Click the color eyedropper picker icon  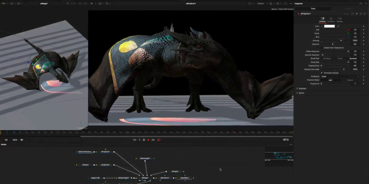(x=338, y=26)
